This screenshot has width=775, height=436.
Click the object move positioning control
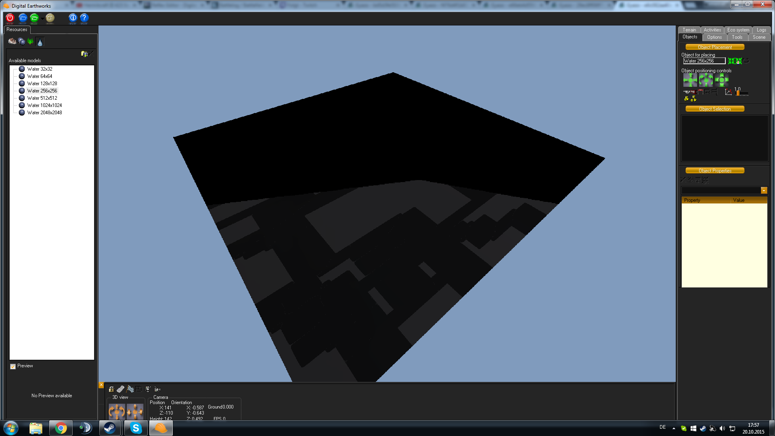[690, 80]
